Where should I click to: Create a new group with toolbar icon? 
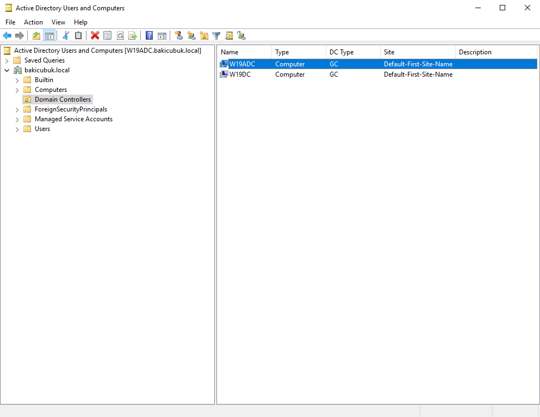[x=191, y=35]
